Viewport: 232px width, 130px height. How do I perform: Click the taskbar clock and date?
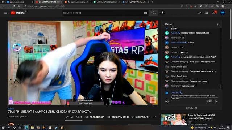(221, 127)
